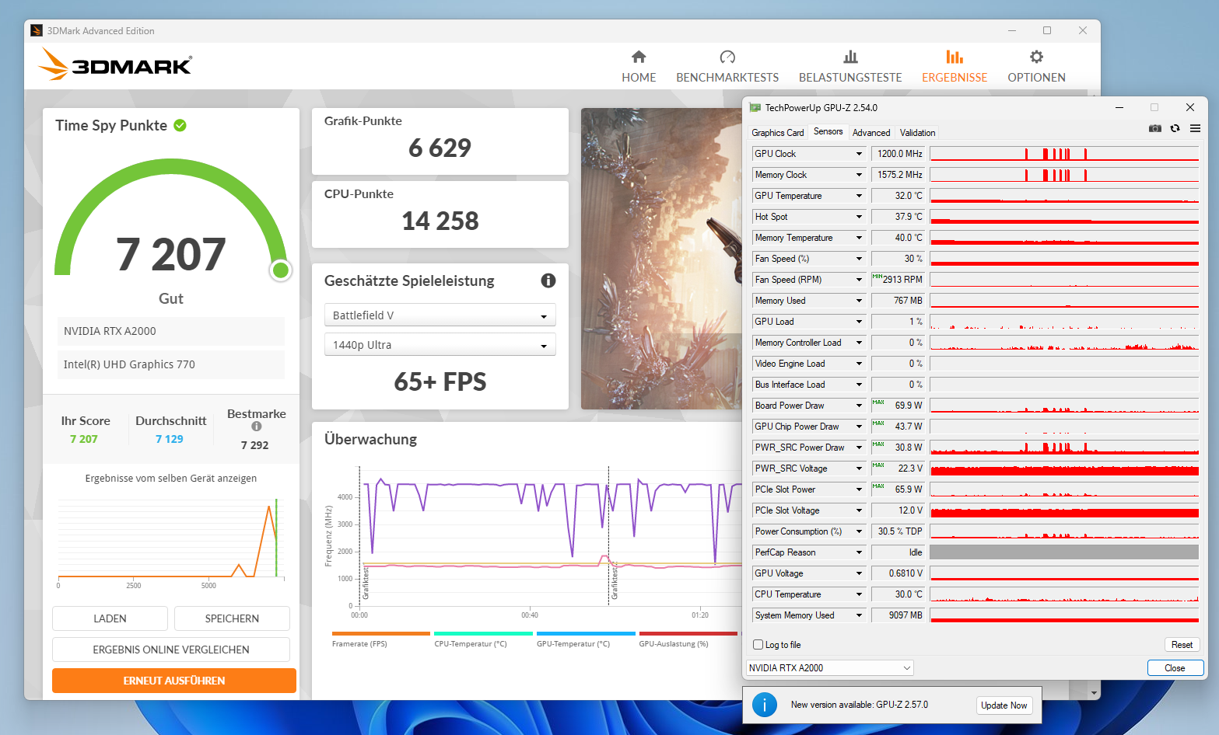Expand the Fan Speed (RPM) sensor dropdown
1219x735 pixels.
click(x=859, y=280)
